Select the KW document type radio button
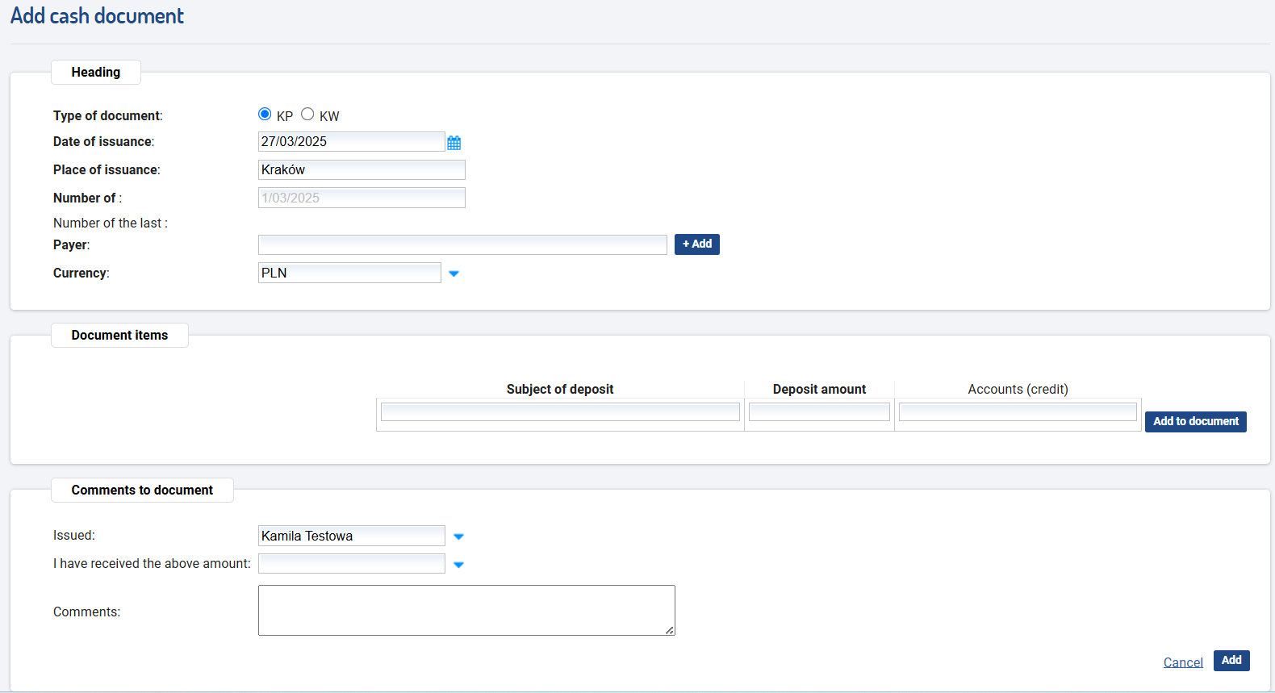The height and width of the screenshot is (693, 1275). click(x=307, y=115)
